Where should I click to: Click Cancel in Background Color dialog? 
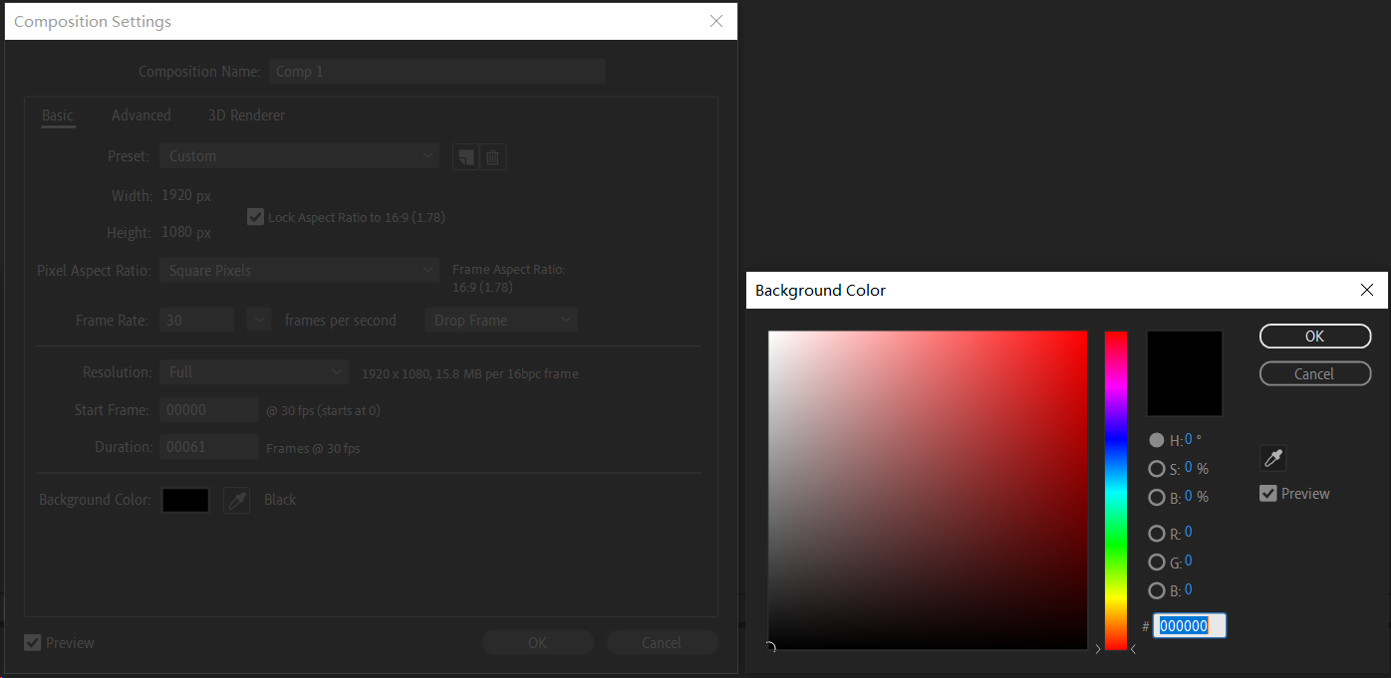1314,374
